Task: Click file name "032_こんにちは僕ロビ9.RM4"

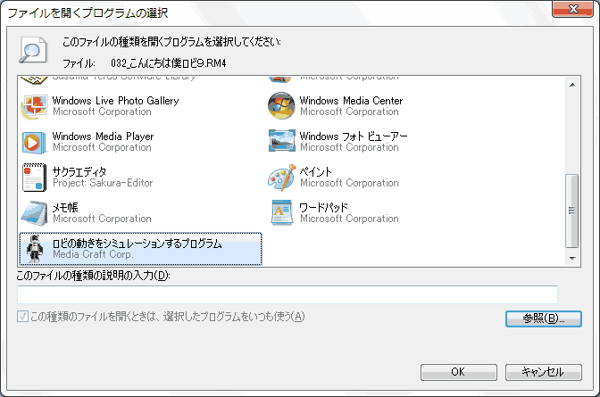Action: [x=169, y=63]
